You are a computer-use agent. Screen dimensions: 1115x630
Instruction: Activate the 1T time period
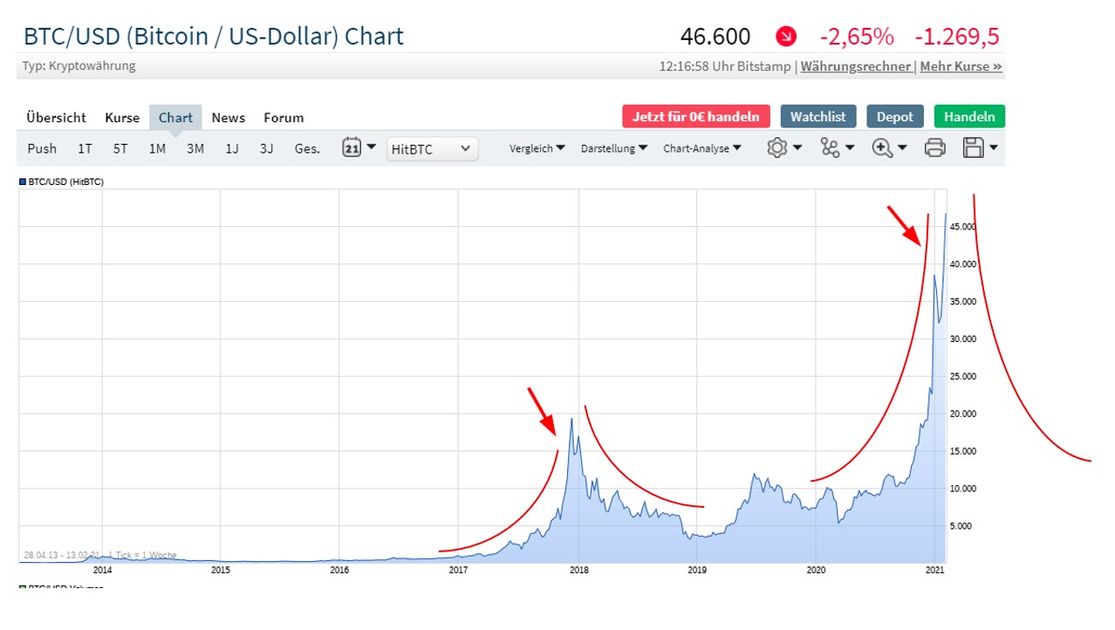point(84,148)
